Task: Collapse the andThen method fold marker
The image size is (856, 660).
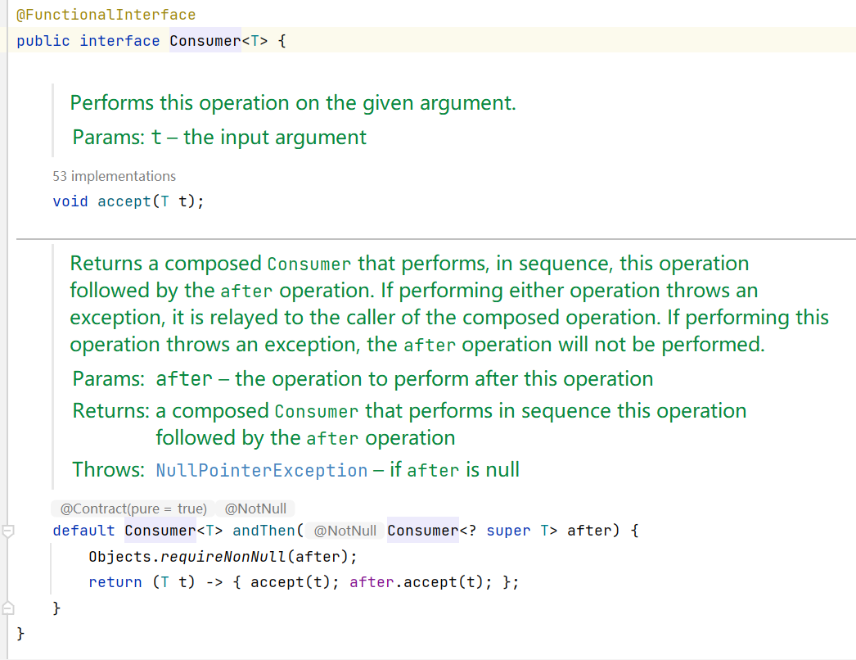Action: click(x=8, y=531)
